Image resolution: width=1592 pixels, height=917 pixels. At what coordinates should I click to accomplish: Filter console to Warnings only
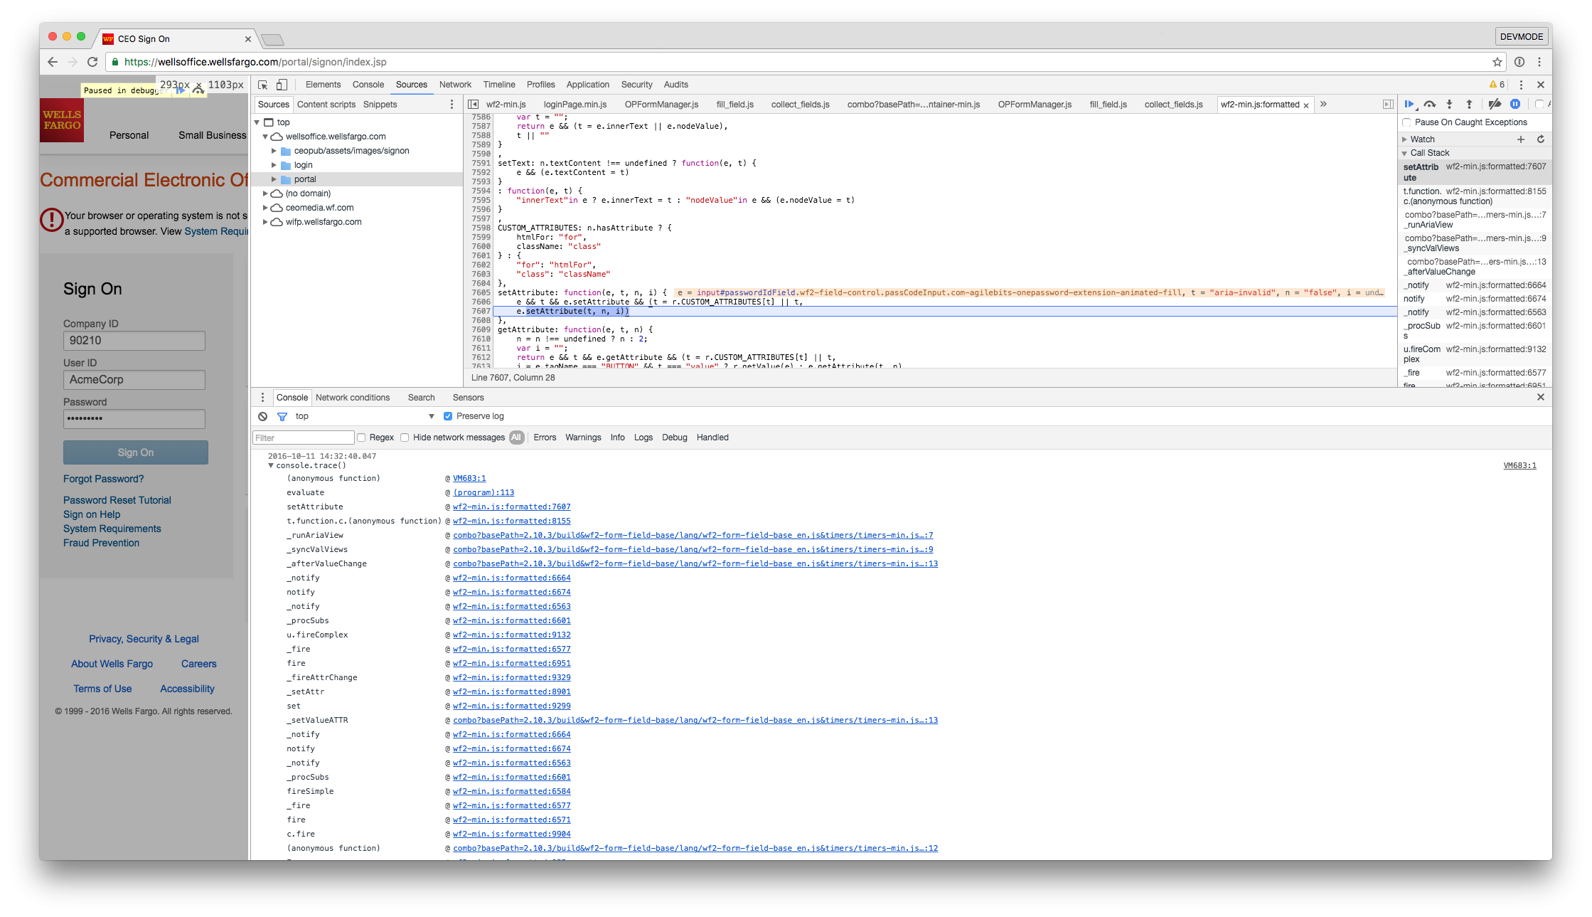(x=583, y=438)
